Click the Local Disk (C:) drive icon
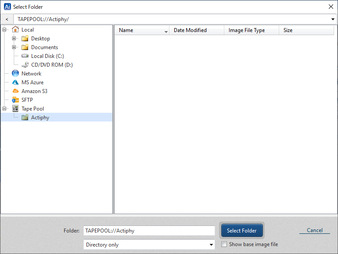Screen dimensions: 338x254 pos(25,56)
